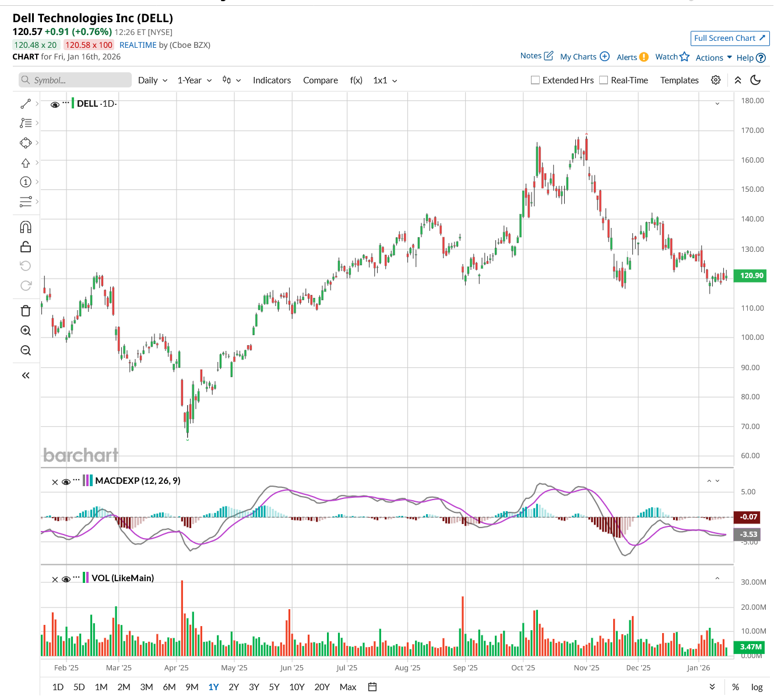
Task: Click the plus icon beside My Charts
Action: [605, 57]
